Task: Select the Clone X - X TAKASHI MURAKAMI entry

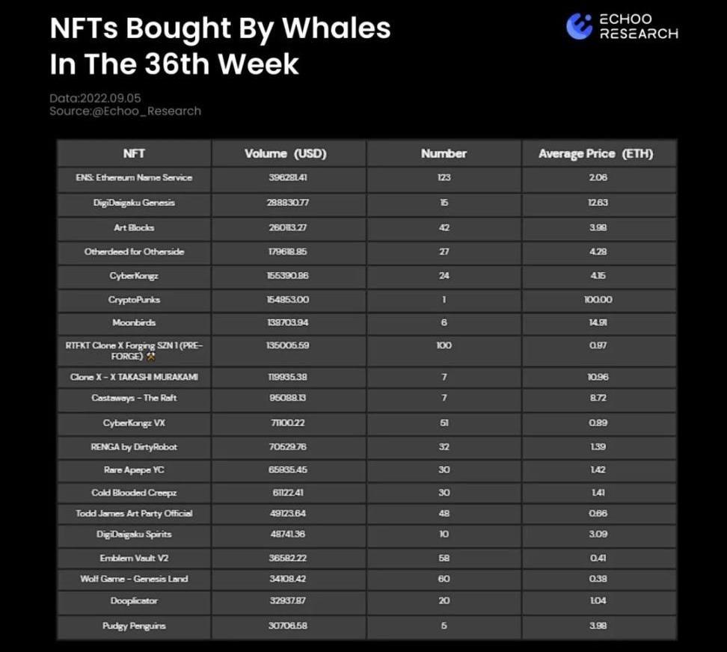Action: 134,377
